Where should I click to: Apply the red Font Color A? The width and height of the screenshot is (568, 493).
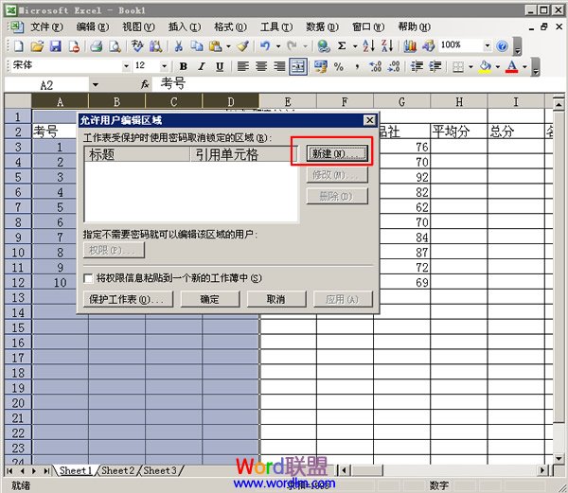click(511, 66)
